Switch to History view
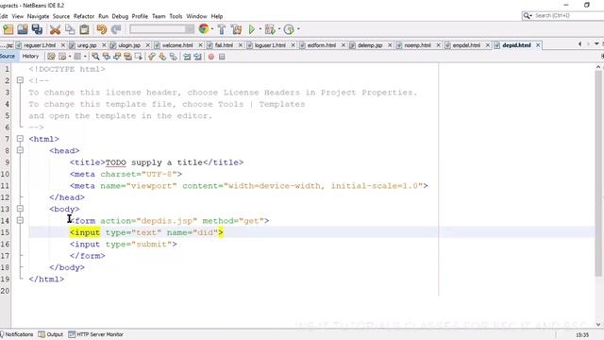Screen dimensions: 604x340 (x=30, y=57)
